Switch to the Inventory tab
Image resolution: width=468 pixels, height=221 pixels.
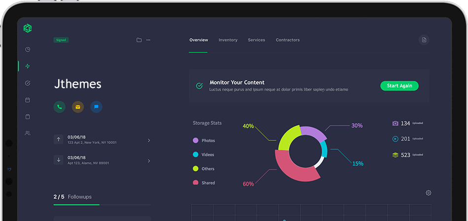coord(228,40)
